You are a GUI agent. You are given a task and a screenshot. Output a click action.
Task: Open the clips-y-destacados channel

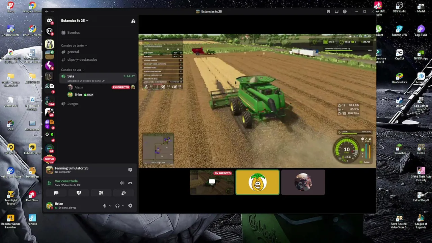[98, 59]
